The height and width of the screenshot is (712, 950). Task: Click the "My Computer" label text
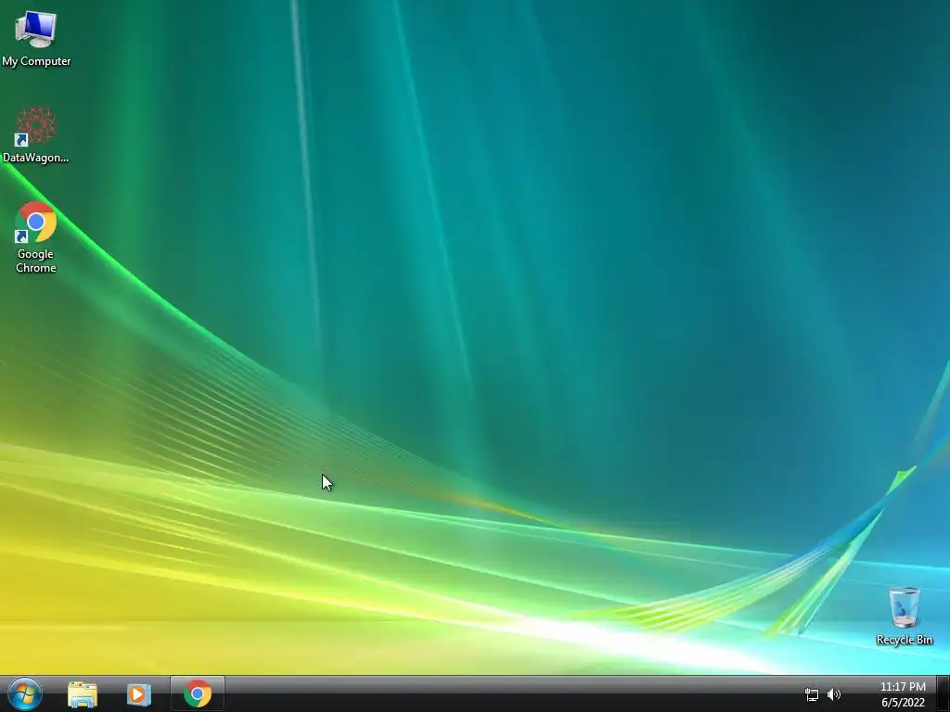tap(36, 61)
